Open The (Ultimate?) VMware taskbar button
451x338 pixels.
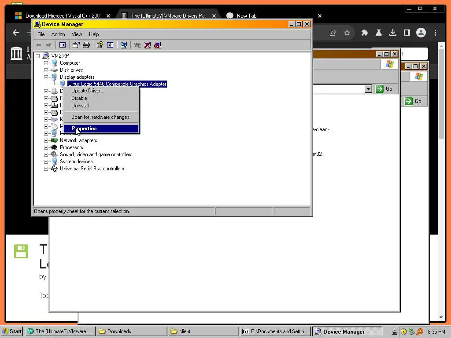60,331
